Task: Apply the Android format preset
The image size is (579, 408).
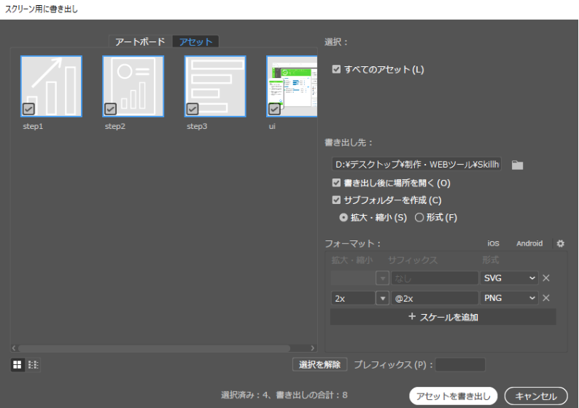Action: coord(529,243)
